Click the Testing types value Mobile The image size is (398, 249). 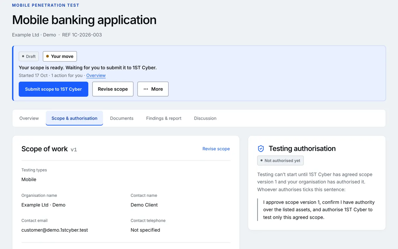pos(29,179)
